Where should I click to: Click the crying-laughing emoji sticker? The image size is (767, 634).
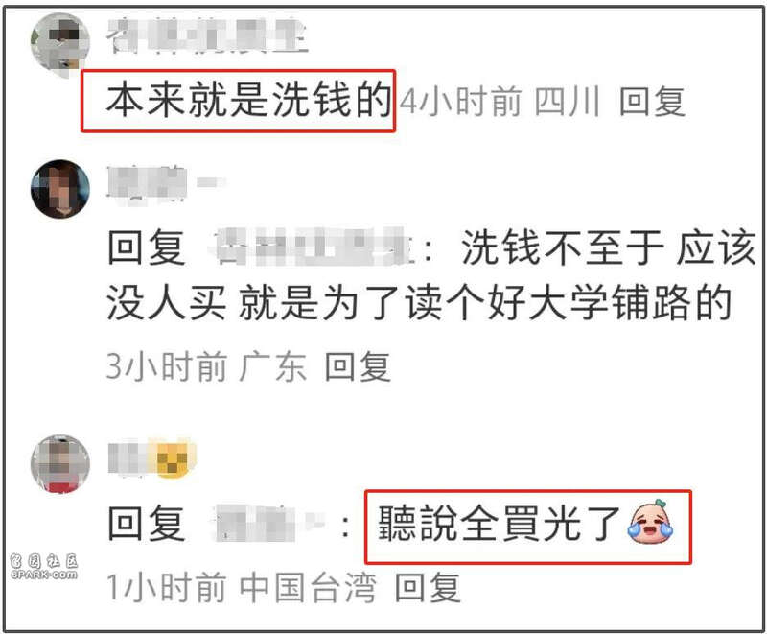(650, 522)
